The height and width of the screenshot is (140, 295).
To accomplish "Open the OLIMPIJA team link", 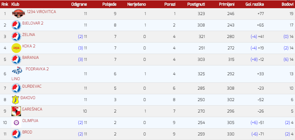I will 30,120.
